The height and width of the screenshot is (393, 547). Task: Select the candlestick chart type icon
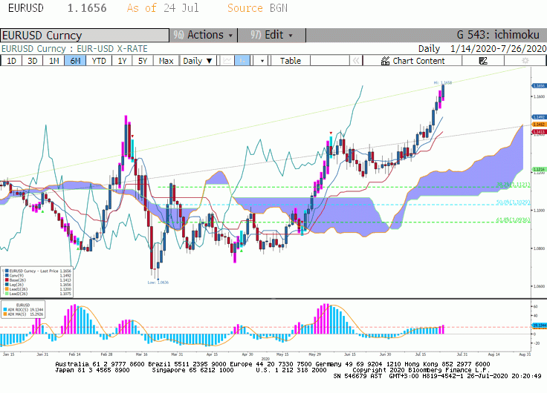(x=242, y=61)
